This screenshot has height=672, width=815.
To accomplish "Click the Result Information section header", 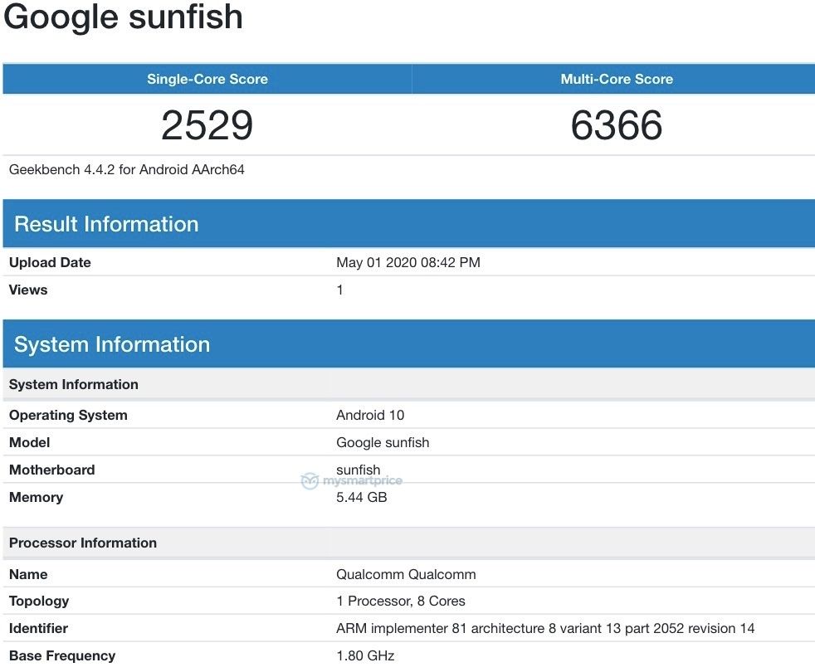I will click(x=106, y=224).
